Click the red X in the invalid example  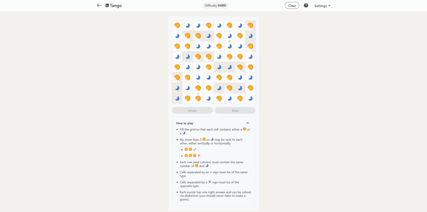(199, 155)
